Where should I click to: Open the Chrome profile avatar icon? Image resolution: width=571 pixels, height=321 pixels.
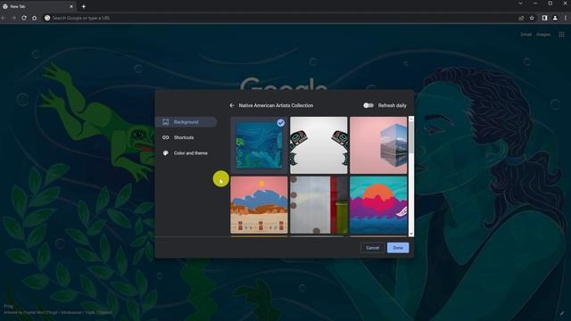(x=555, y=18)
